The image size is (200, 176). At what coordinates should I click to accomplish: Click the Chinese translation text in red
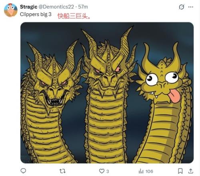(x=74, y=16)
